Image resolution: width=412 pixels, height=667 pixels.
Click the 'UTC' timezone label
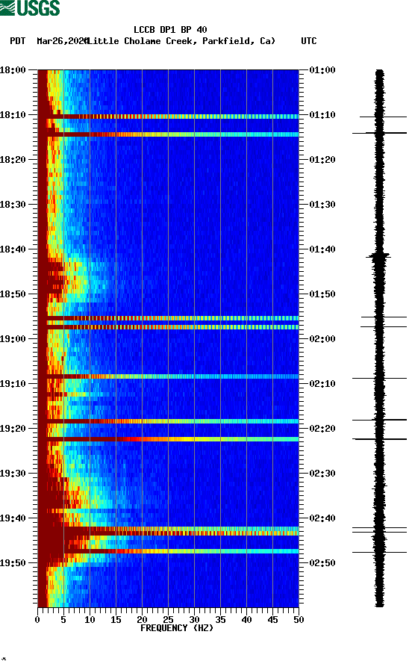coord(309,41)
